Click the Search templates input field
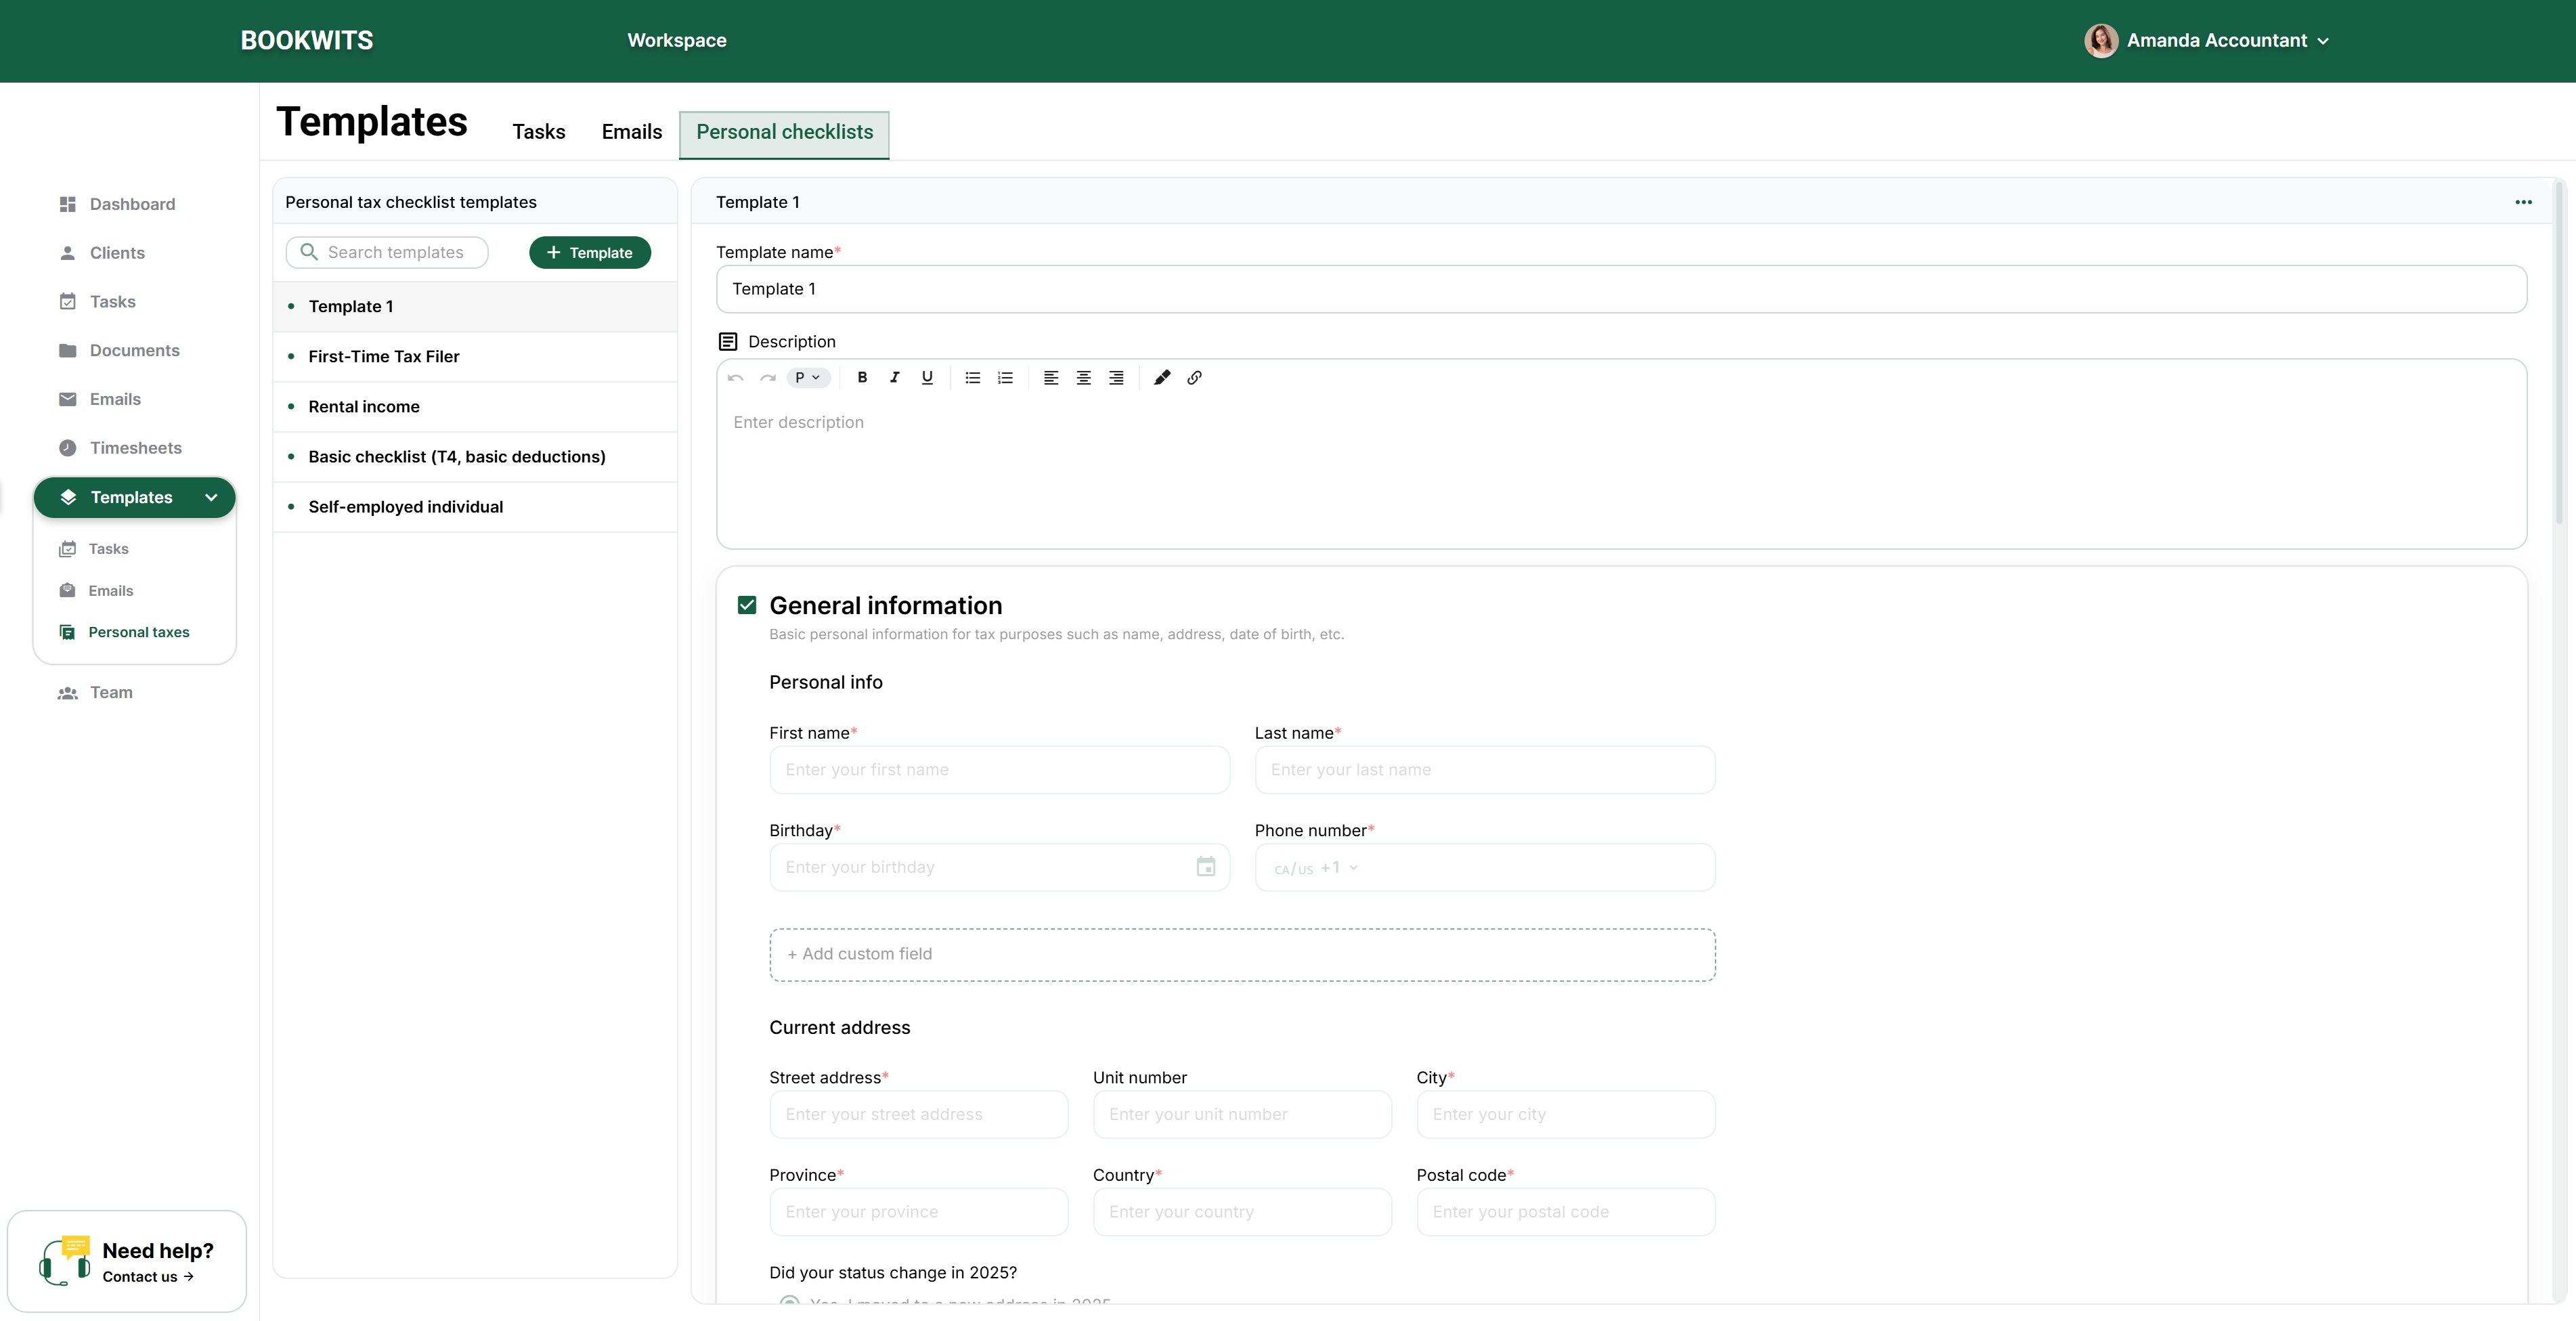2576x1321 pixels. (395, 253)
